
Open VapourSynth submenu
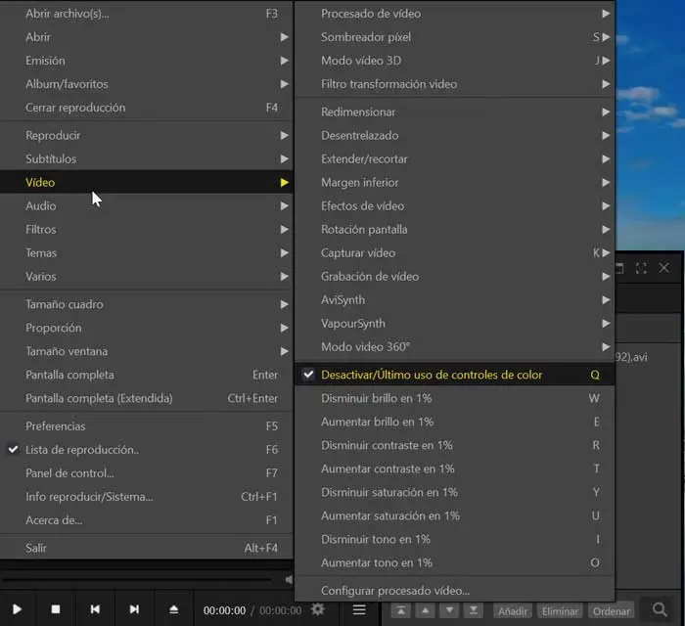(455, 324)
